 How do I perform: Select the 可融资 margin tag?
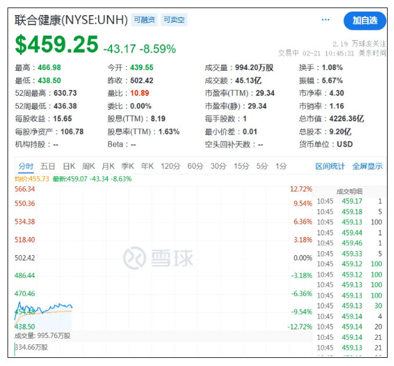coord(144,20)
